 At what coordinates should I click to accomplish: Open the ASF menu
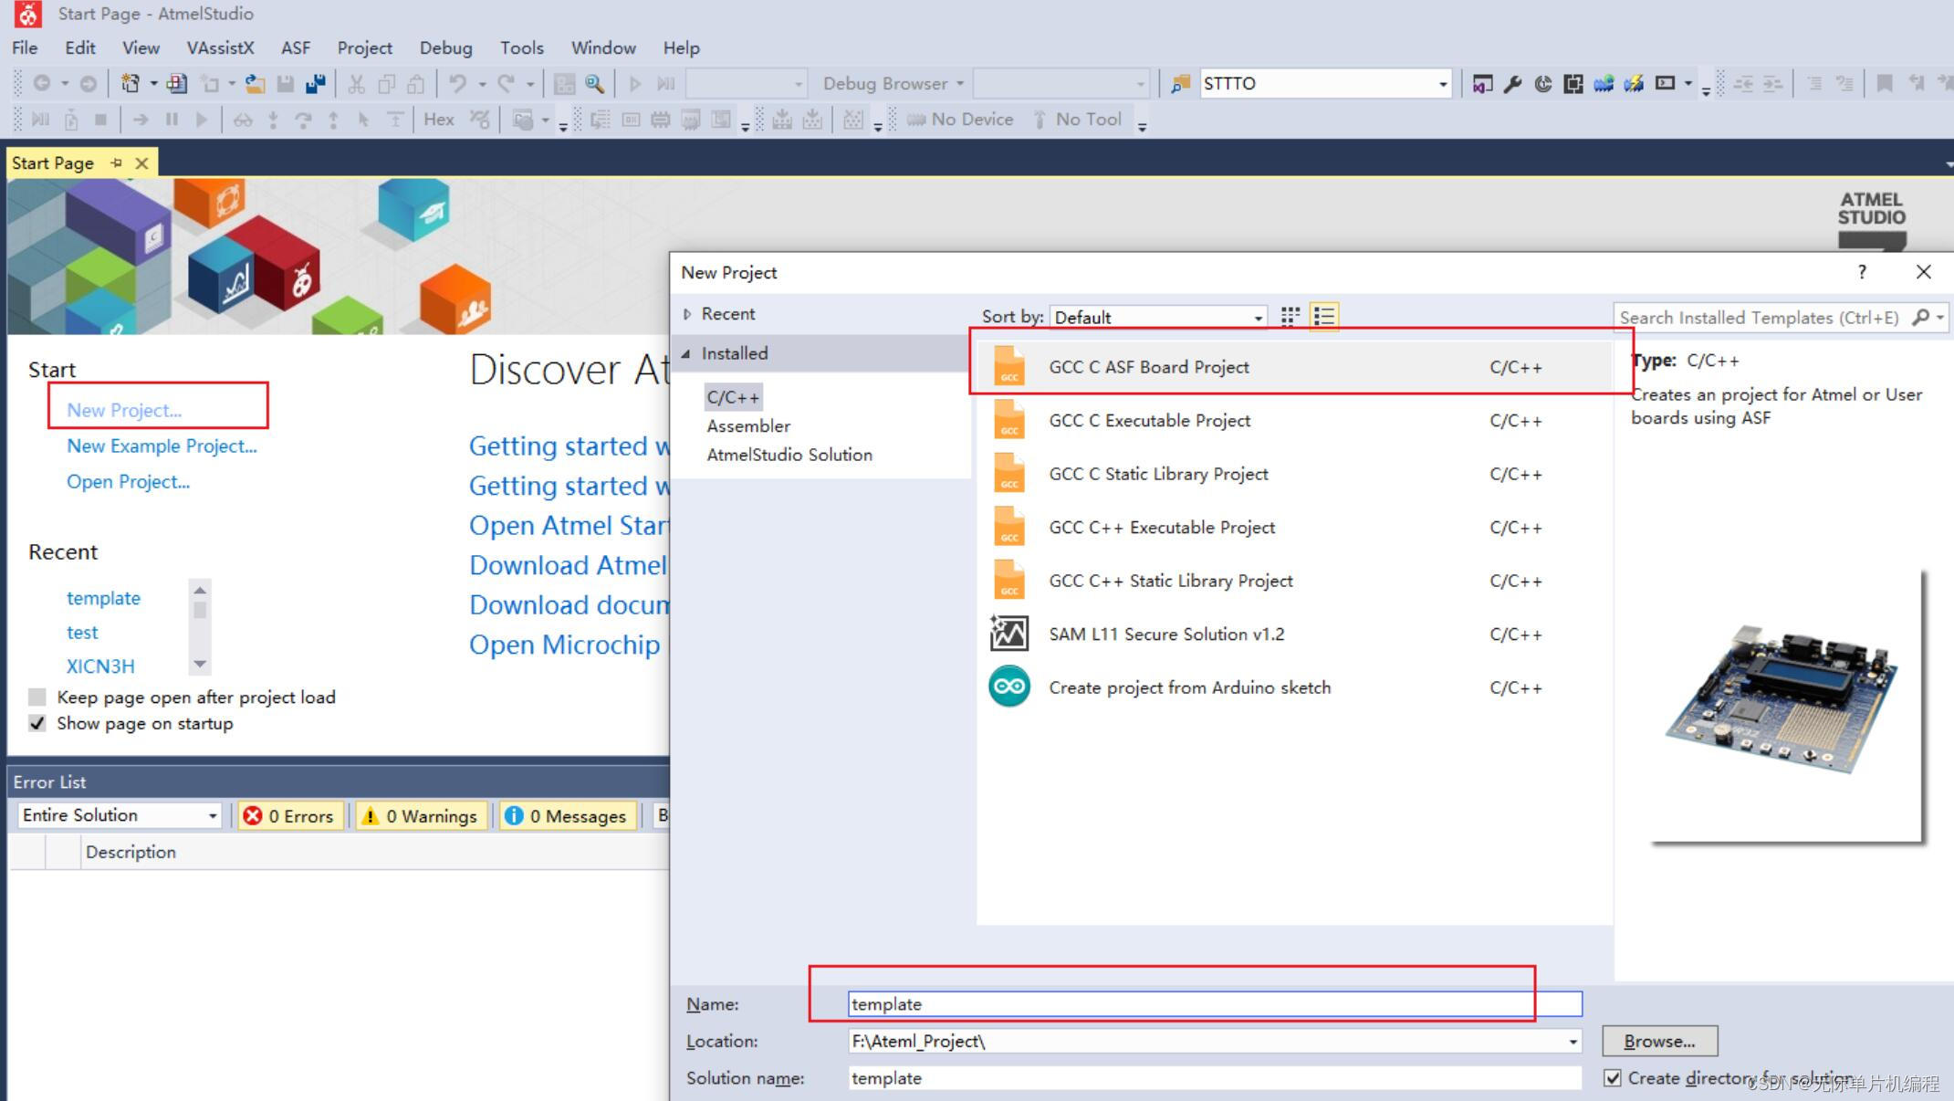tap(295, 47)
